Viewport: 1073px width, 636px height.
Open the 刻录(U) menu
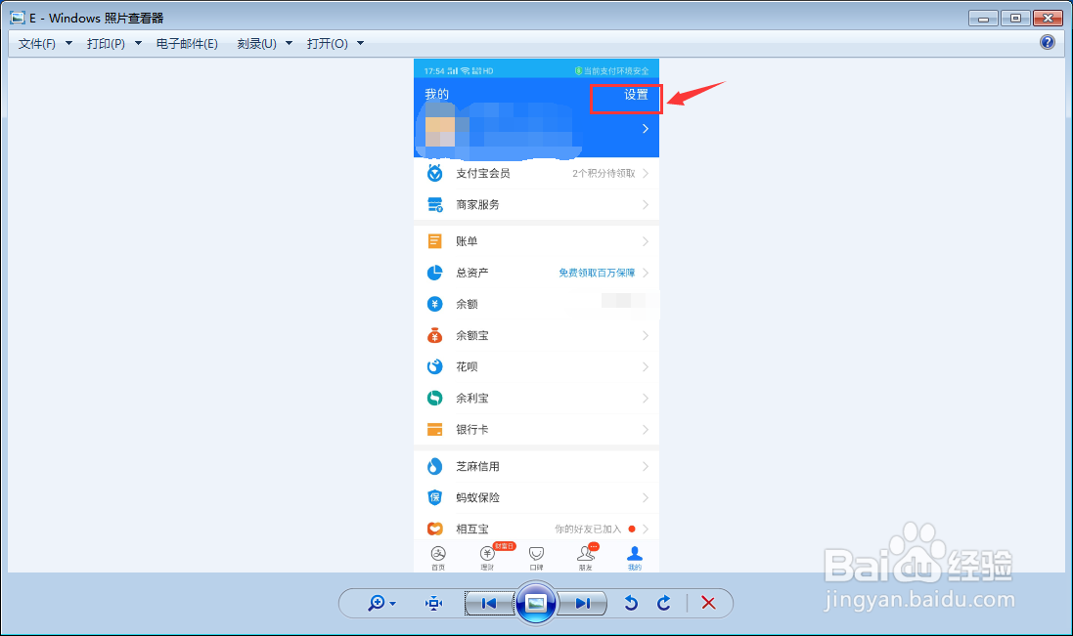256,44
